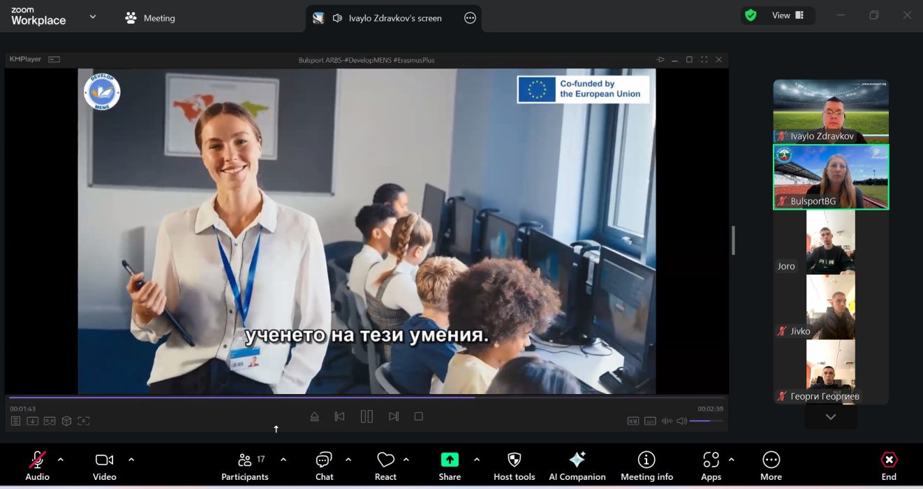The width and height of the screenshot is (923, 489).
Task: Open the Apps panel
Action: coord(711,465)
